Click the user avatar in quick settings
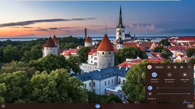Viewport: 195px width, 109px height. pyautogui.click(x=150, y=67)
